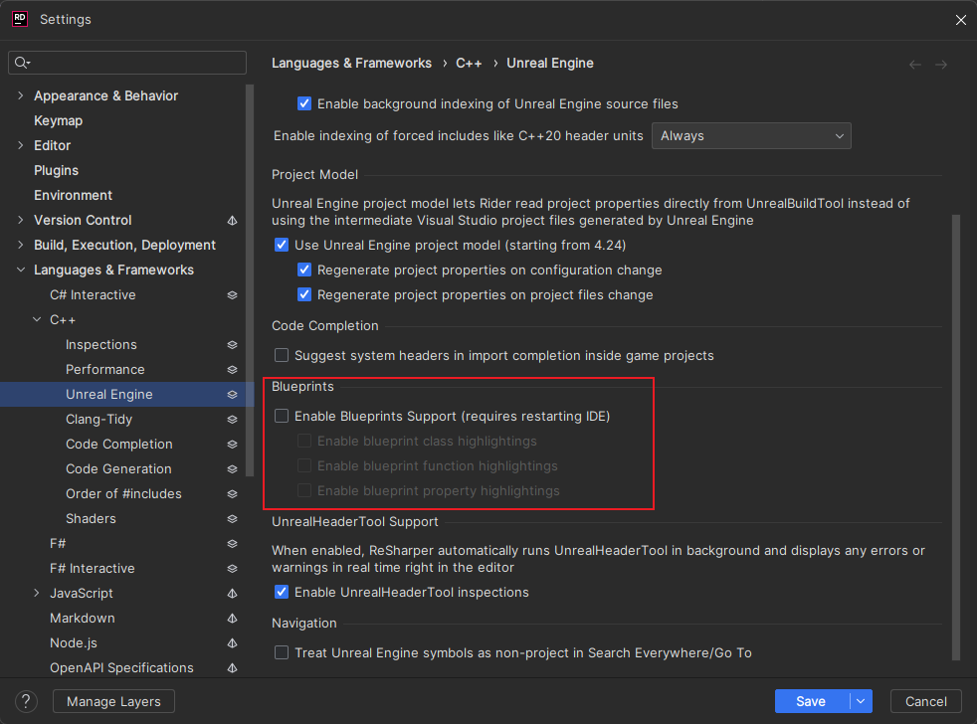Check Treat Unreal Engine symbols as non-project
The width and height of the screenshot is (977, 724).
click(x=282, y=652)
